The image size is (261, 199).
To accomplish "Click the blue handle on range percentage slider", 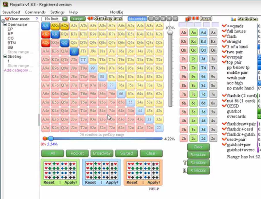I will point(51,138).
